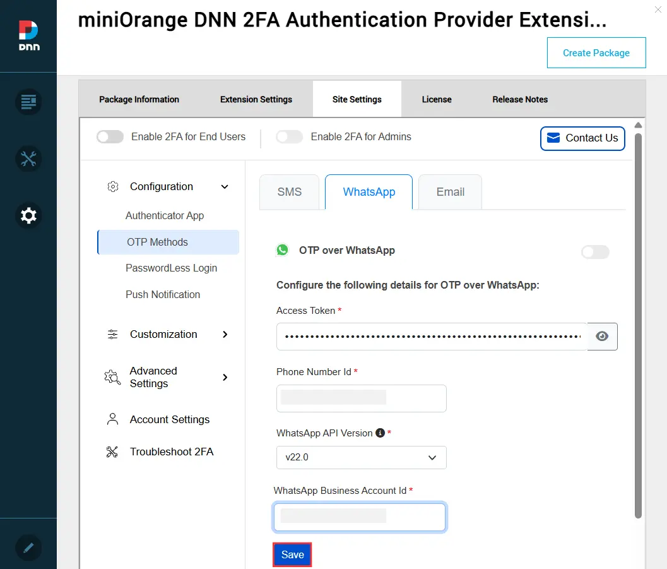This screenshot has width=667, height=569.
Task: Click the 'Phone Number Id' label
Action: 314,371
